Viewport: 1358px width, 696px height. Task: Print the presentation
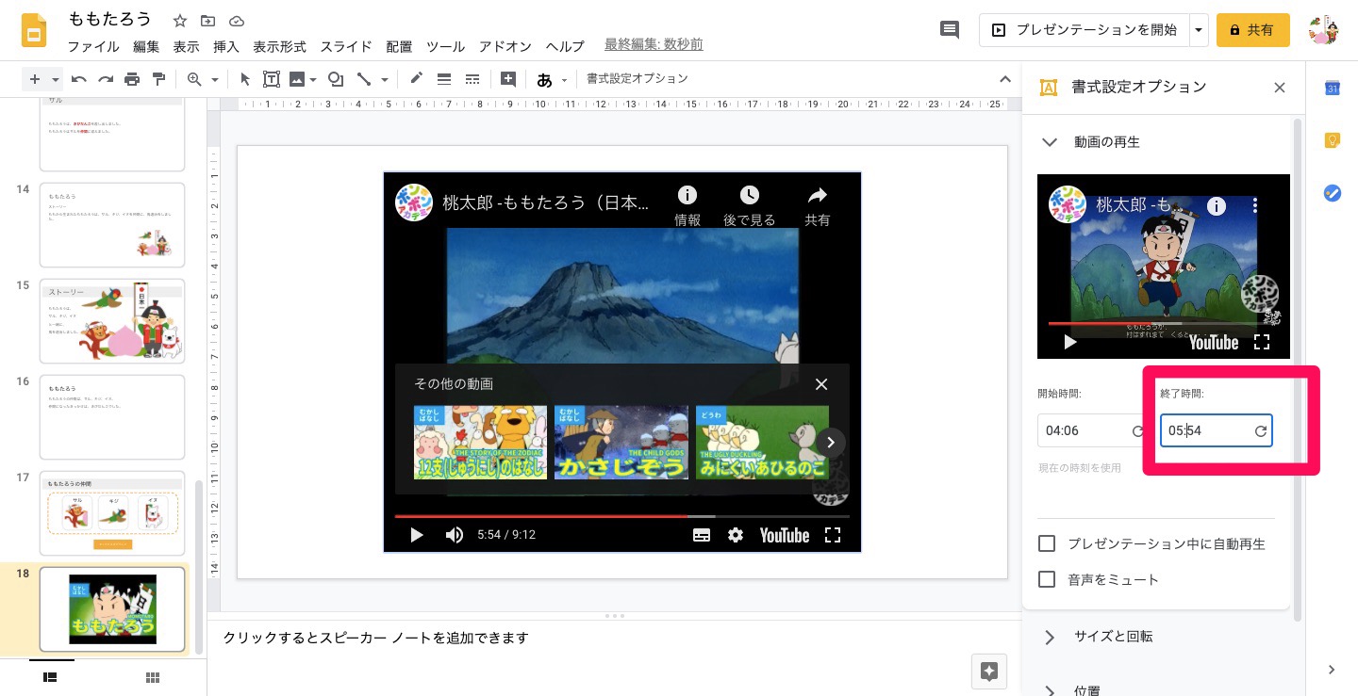coord(132,79)
